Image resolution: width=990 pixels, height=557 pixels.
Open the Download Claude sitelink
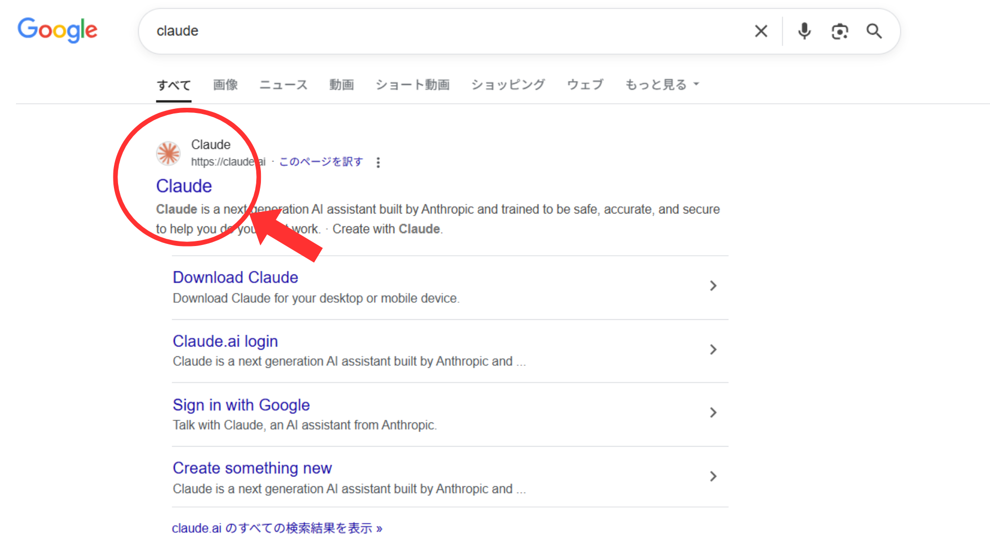[x=236, y=277]
